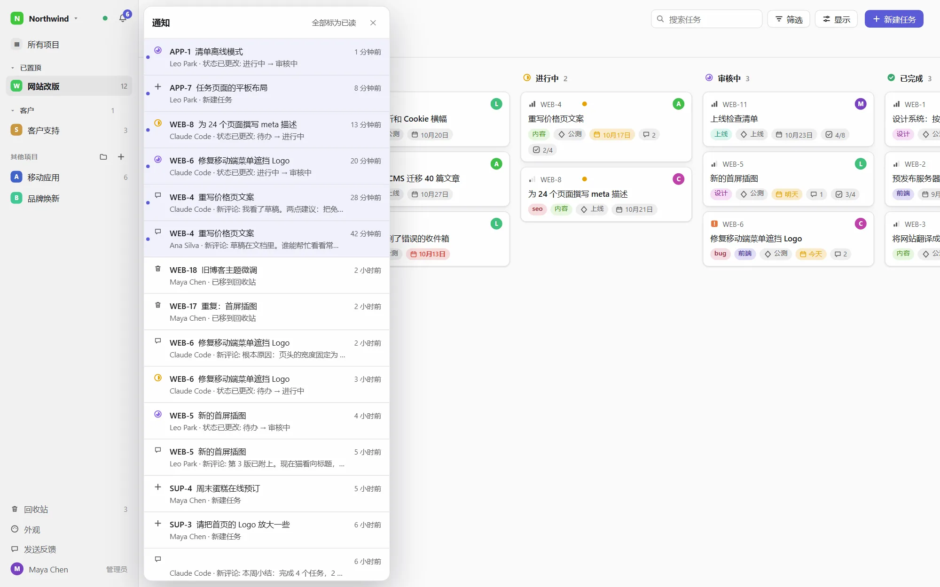Image resolution: width=940 pixels, height=587 pixels.
Task: Open 发送反馈 feedback
Action: (x=69, y=549)
